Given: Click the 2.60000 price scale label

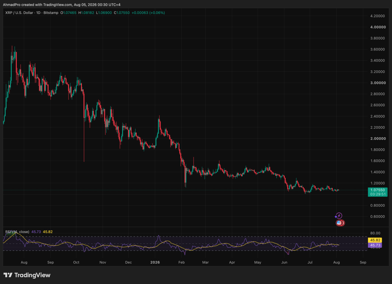Looking at the screenshot, I should [377, 105].
